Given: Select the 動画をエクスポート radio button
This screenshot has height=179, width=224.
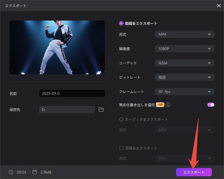Looking at the screenshot, I should tap(121, 23).
